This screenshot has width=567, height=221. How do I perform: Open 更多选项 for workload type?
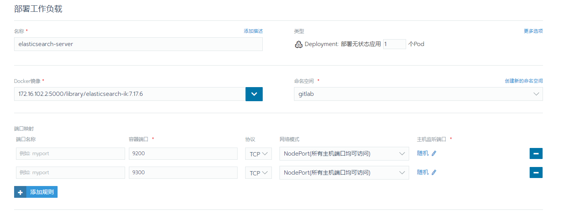coord(533,31)
